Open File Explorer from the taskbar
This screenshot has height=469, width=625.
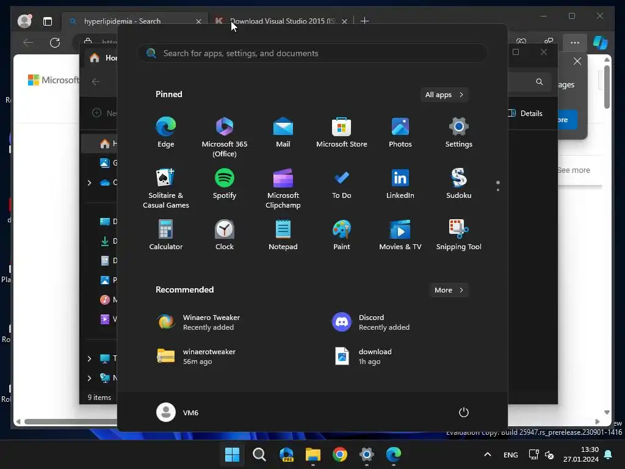313,454
